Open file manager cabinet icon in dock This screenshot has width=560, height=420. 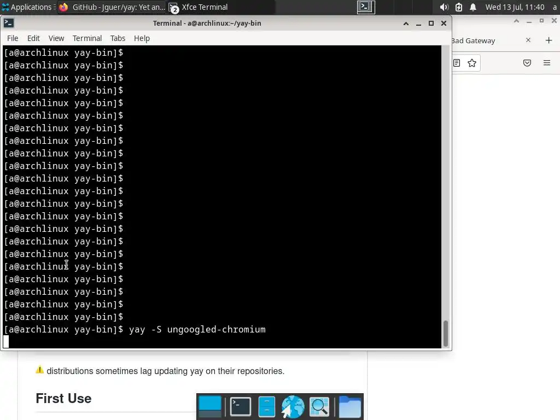point(266,406)
